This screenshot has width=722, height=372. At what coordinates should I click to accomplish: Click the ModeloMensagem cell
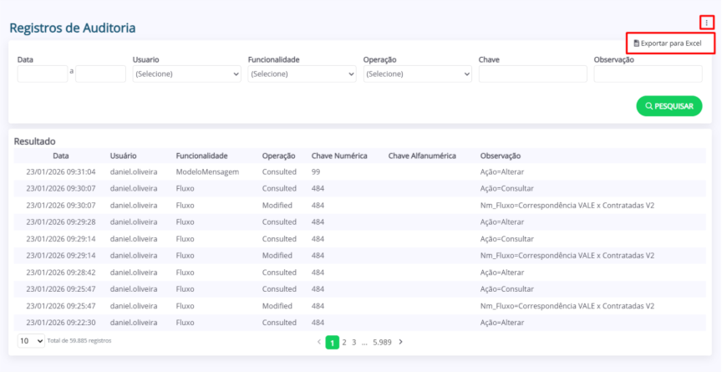(x=208, y=171)
